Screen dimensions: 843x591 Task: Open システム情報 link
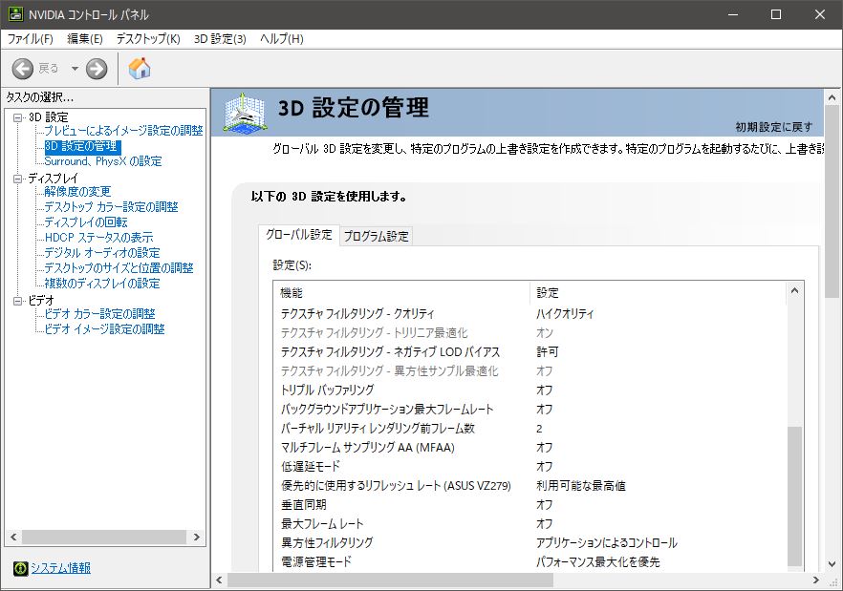61,568
